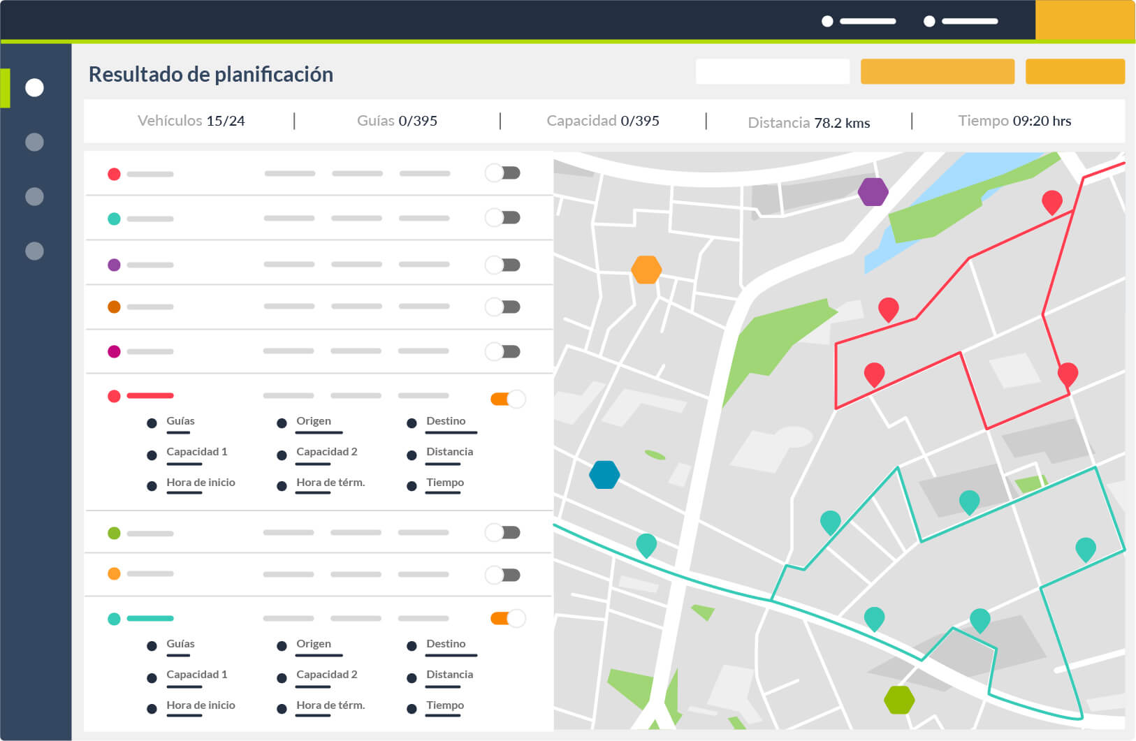Click the 'Capacidad 0/395' summary
Image resolution: width=1136 pixels, height=741 pixels.
point(603,121)
